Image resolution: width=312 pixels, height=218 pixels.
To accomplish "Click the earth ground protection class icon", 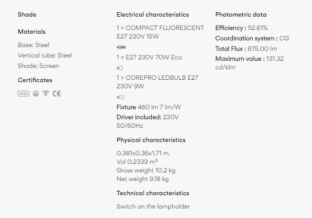I will [x=36, y=94].
